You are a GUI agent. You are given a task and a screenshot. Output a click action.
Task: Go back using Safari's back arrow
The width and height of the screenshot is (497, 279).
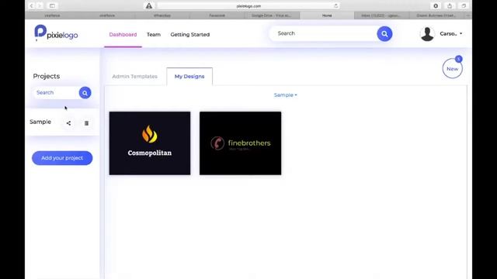point(31,5)
